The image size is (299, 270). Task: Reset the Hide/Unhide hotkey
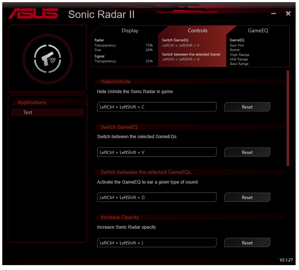[x=247, y=107]
